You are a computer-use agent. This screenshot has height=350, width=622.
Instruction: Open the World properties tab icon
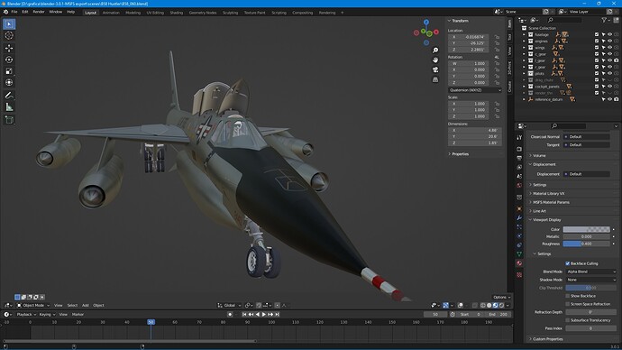click(x=519, y=185)
